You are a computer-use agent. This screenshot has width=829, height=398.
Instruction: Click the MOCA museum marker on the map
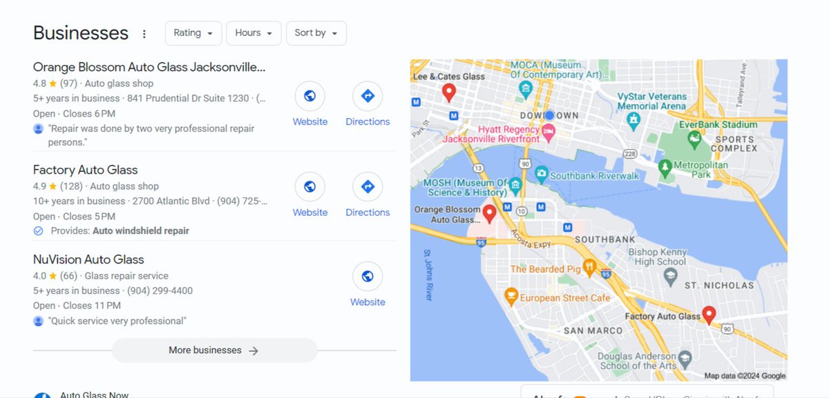(x=526, y=88)
